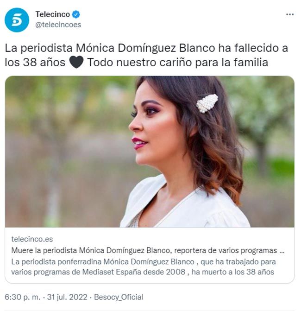301x311 pixels.
Task: Open the three-dot more options menu
Action: point(290,14)
